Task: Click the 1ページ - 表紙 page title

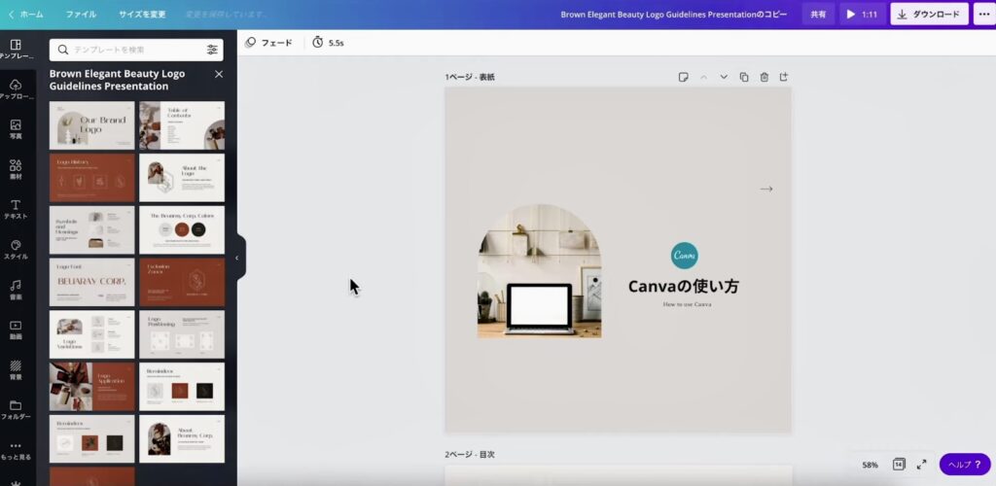Action: click(x=470, y=77)
